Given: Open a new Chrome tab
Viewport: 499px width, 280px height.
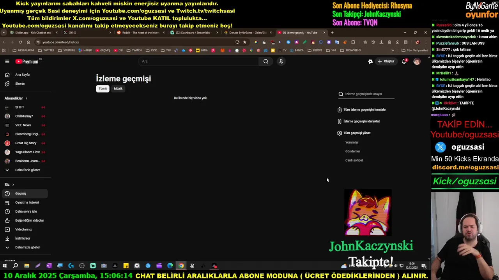Looking at the screenshot, I should click(332, 33).
